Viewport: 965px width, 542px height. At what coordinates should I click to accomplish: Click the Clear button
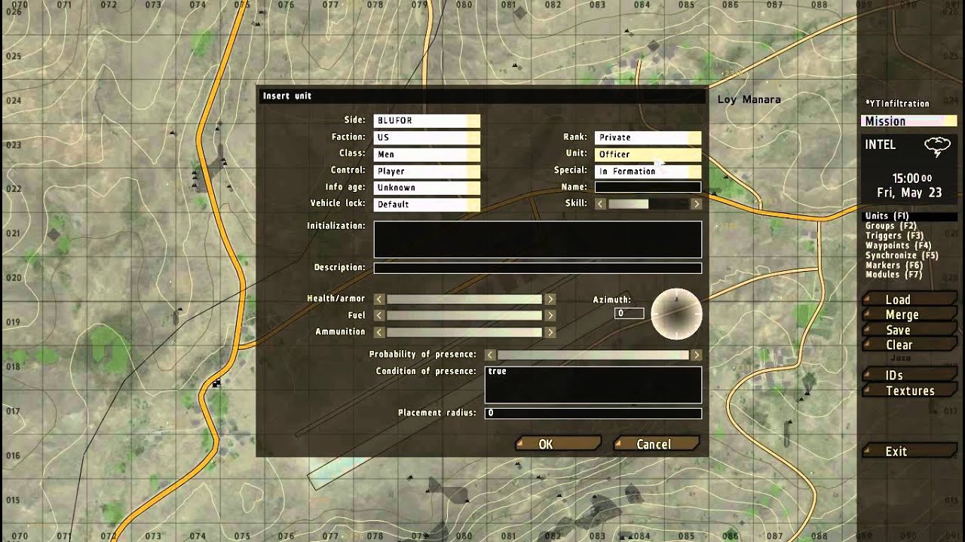(909, 345)
